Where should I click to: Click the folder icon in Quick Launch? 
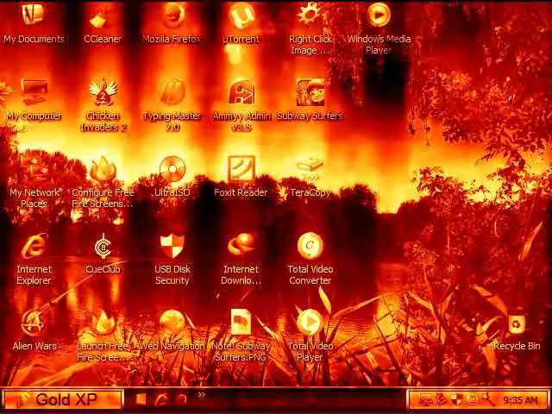tap(141, 399)
